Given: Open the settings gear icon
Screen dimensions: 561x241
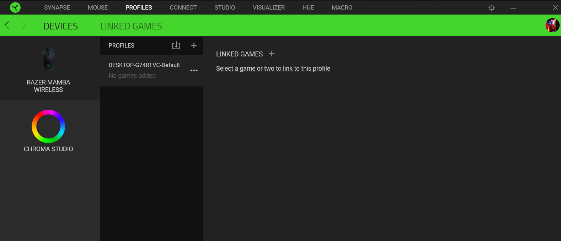Looking at the screenshot, I should pyautogui.click(x=492, y=7).
